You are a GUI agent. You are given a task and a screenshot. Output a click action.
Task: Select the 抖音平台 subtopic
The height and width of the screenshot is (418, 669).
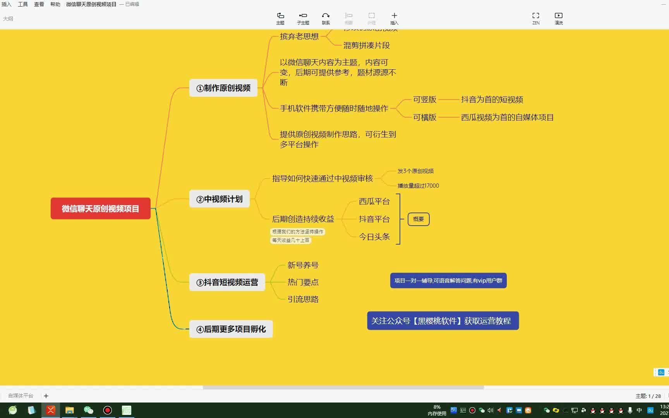pyautogui.click(x=374, y=219)
